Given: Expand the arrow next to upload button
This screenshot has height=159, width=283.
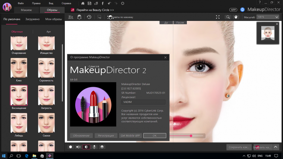Looking at the screenshot, I should (276, 147).
